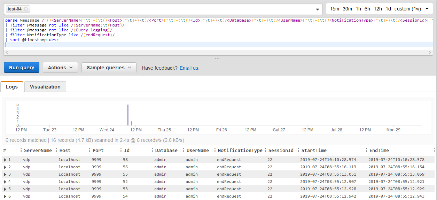Click the NotificationType column header

click(x=240, y=151)
